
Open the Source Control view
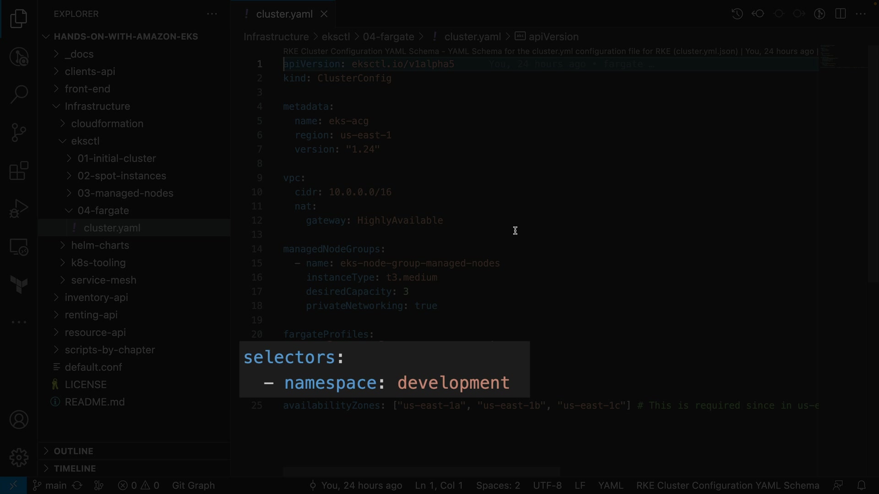pyautogui.click(x=19, y=133)
